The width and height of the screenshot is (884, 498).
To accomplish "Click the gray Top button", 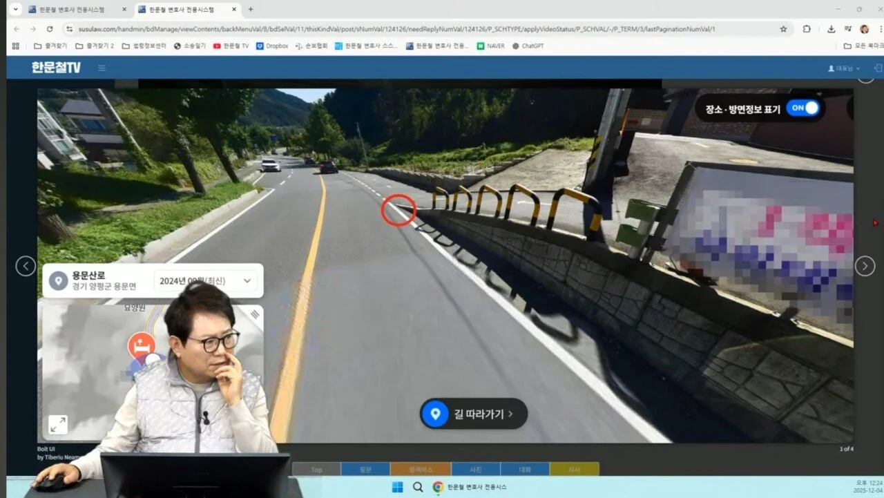I will 316,470.
